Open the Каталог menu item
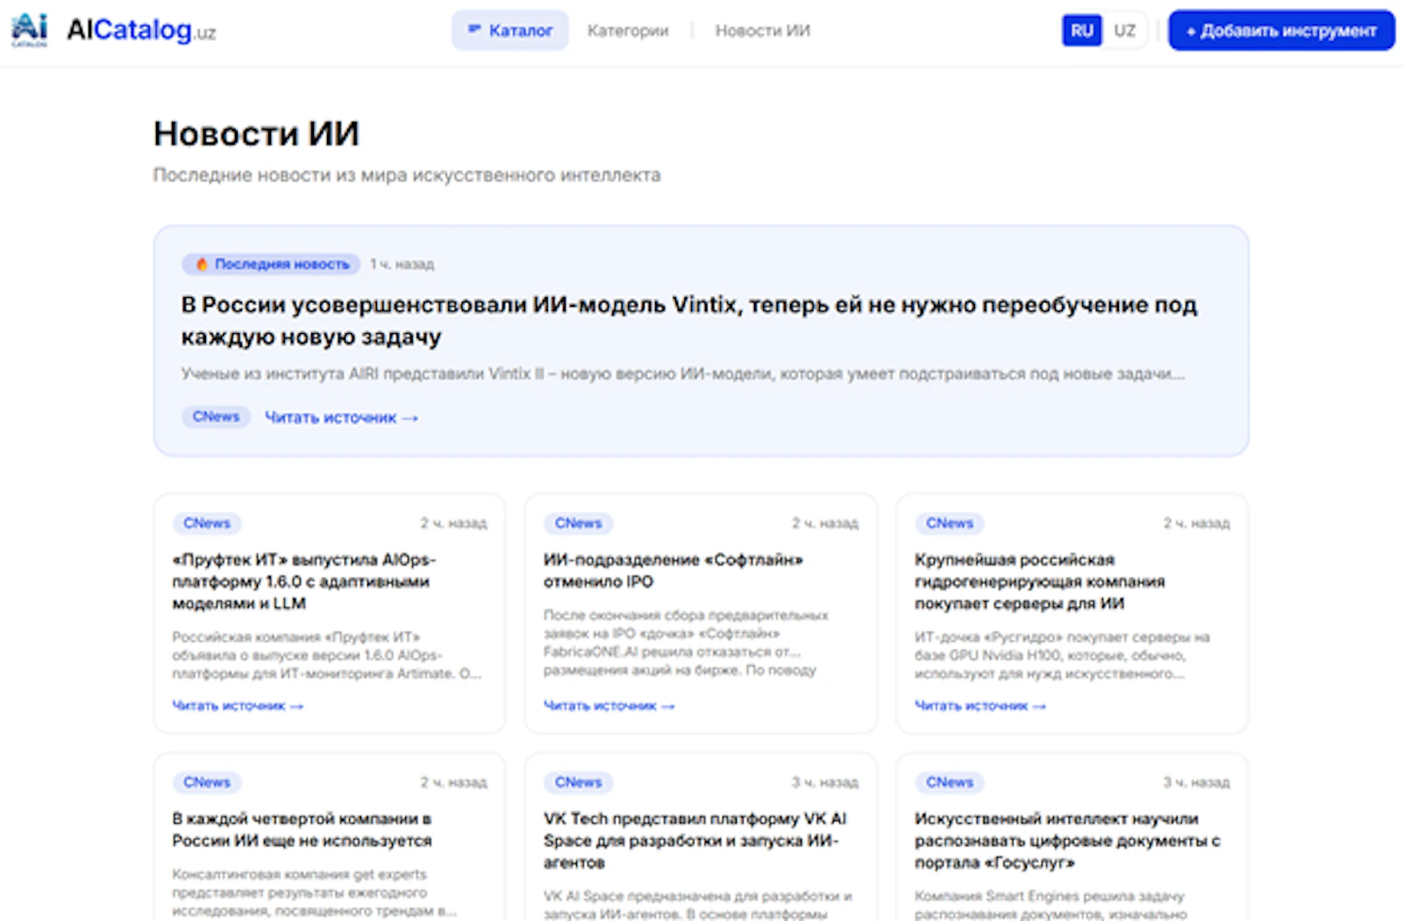Image resolution: width=1403 pixels, height=921 pixels. pos(510,31)
